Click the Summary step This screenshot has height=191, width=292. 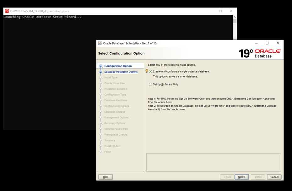110,140
